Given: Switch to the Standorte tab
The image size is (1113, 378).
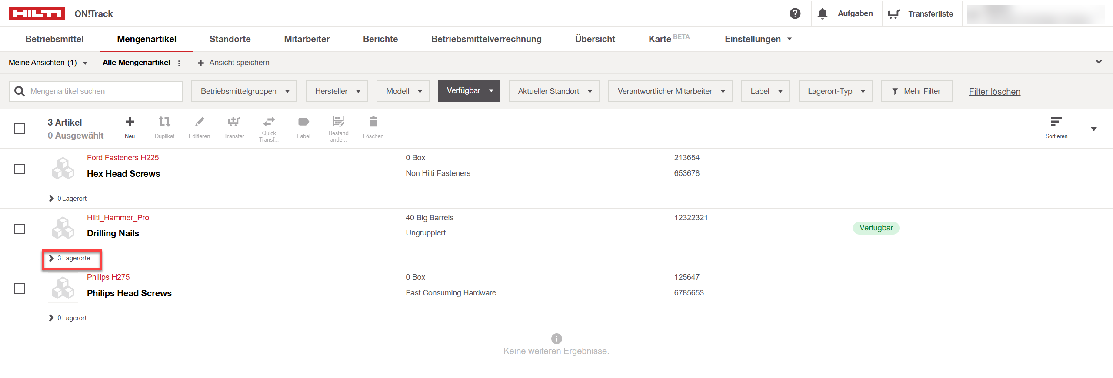Looking at the screenshot, I should click(x=230, y=39).
